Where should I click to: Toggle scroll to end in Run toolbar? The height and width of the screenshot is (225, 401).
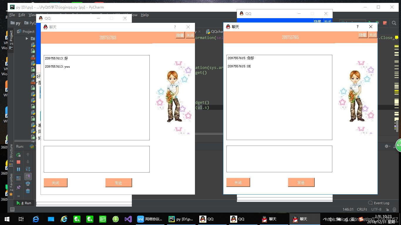click(28, 176)
